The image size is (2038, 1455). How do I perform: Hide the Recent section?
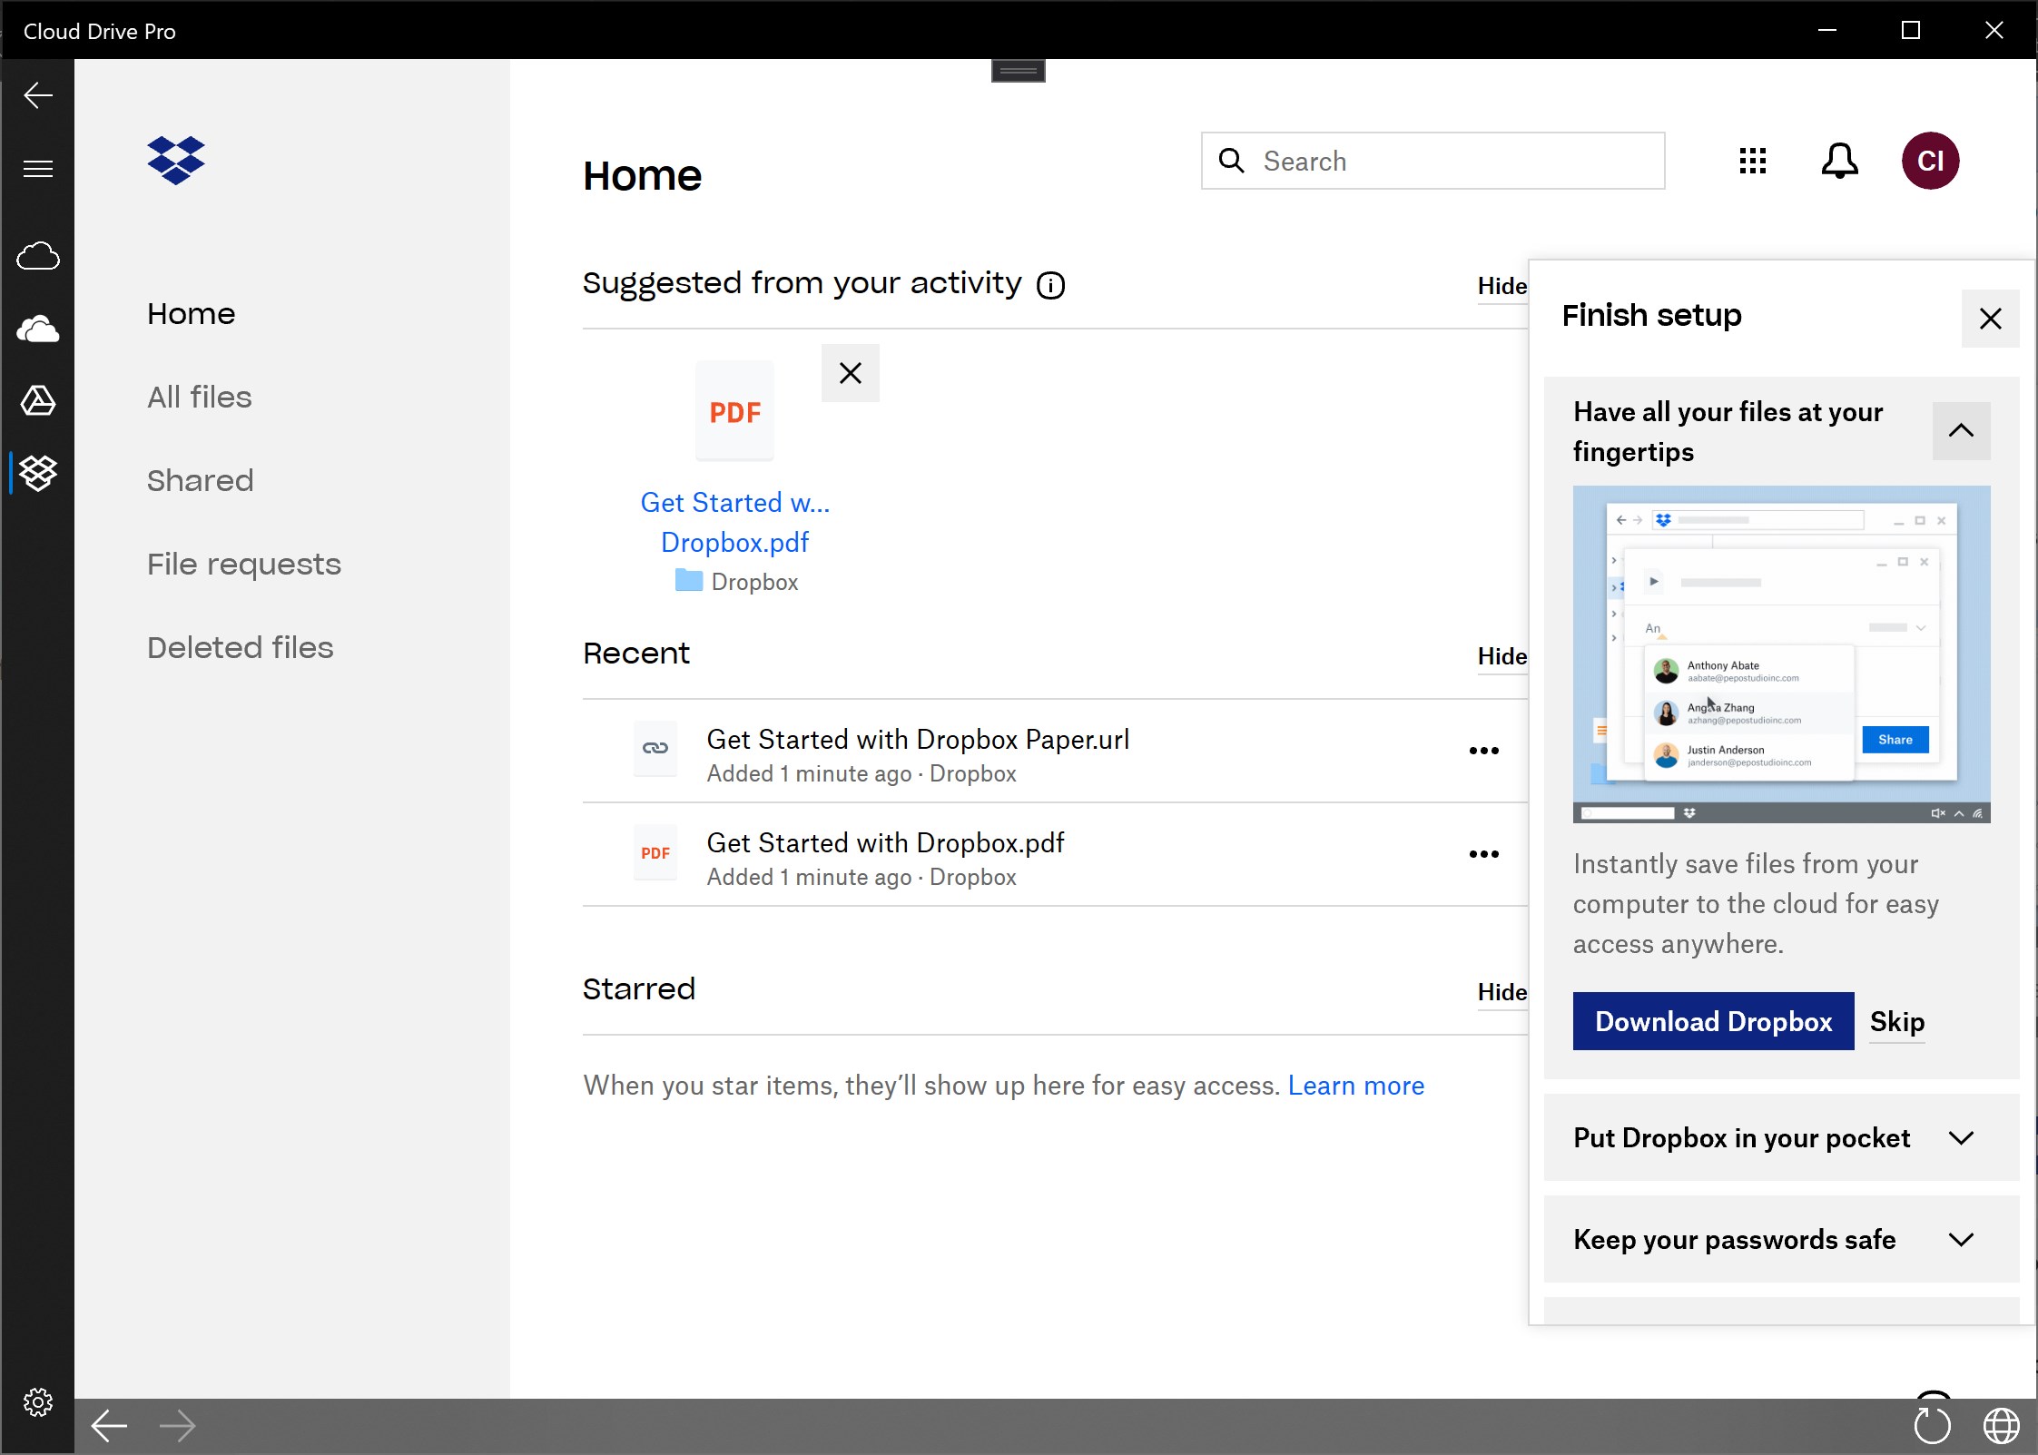[x=1501, y=656]
